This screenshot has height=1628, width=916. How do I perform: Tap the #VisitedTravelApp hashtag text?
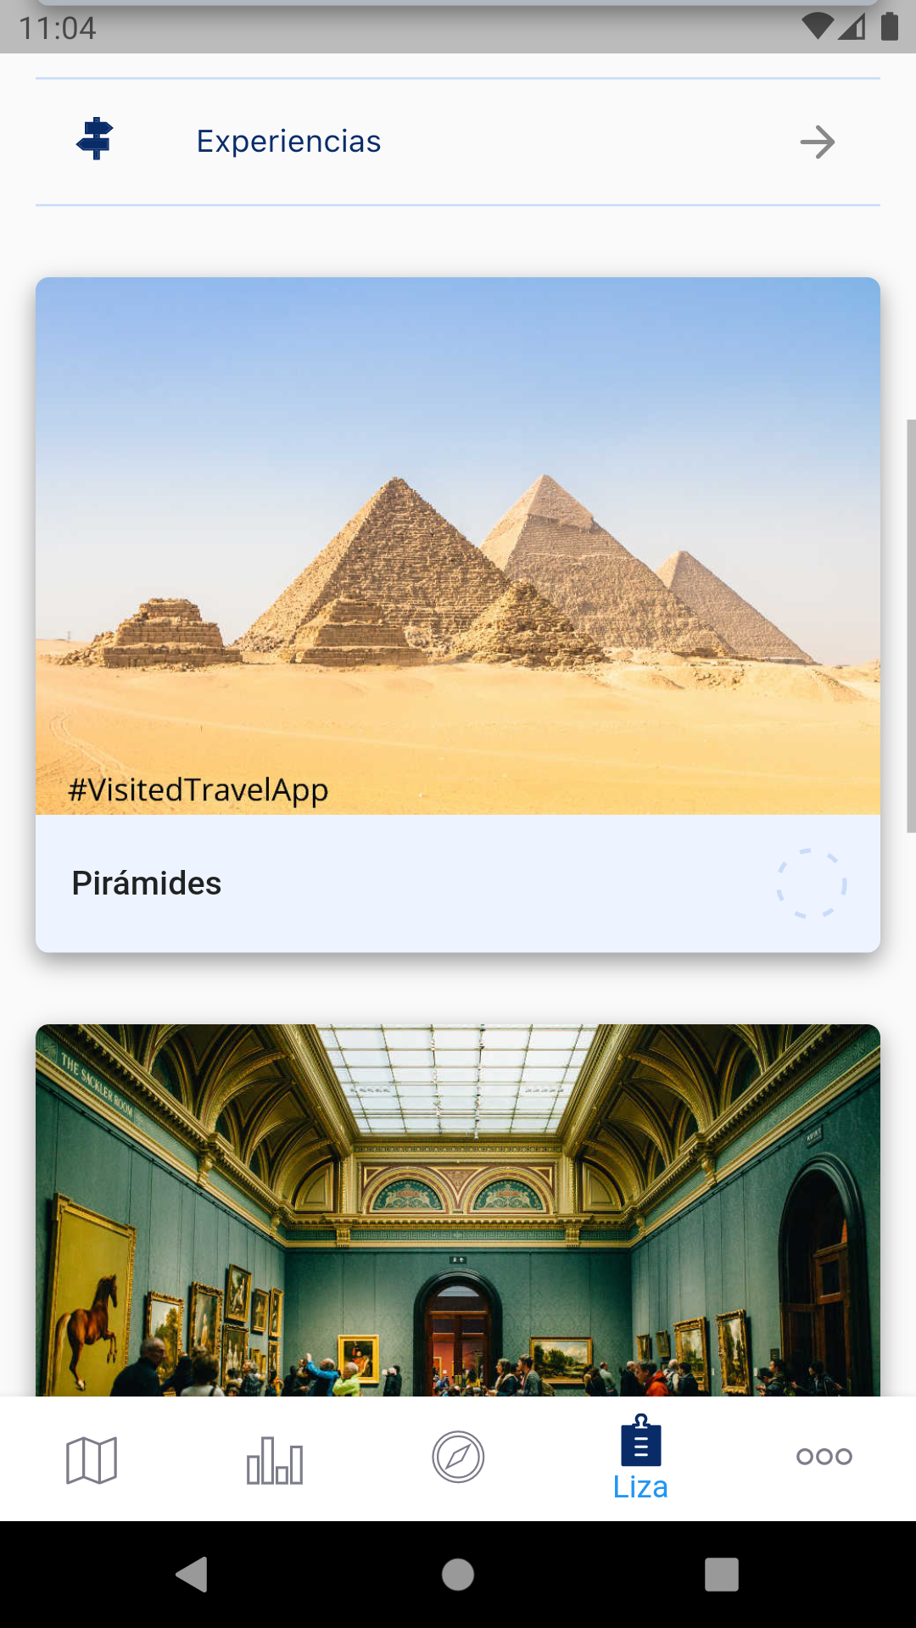(x=198, y=790)
